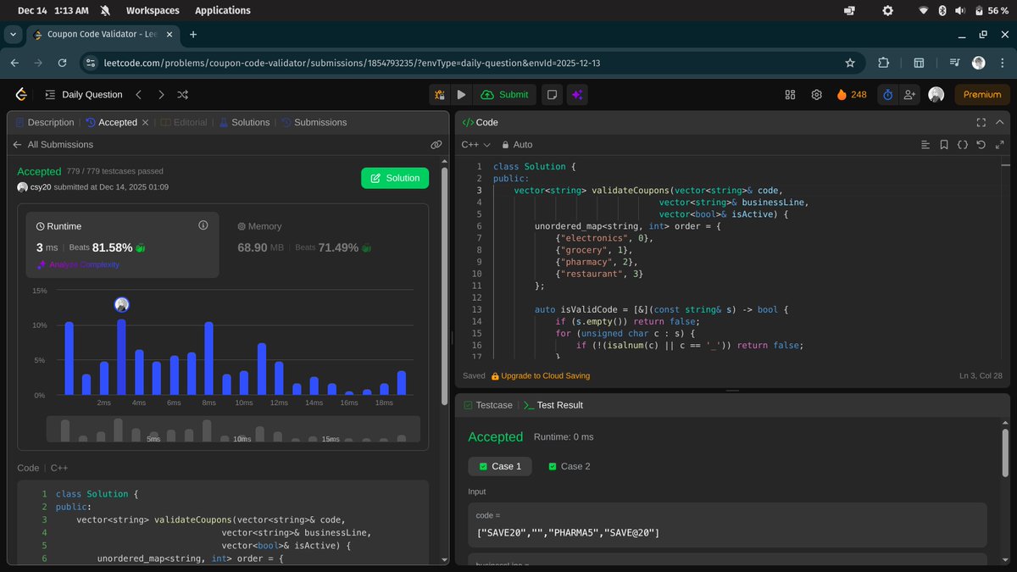Reset code to default with undo icon
The width and height of the screenshot is (1017, 572).
click(981, 145)
